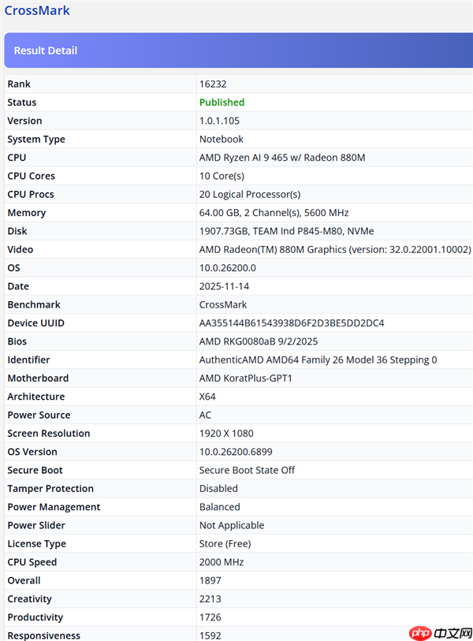Click the Motherboard value AMD KoratPlus-GPT1
The image size is (473, 641).
click(x=255, y=378)
